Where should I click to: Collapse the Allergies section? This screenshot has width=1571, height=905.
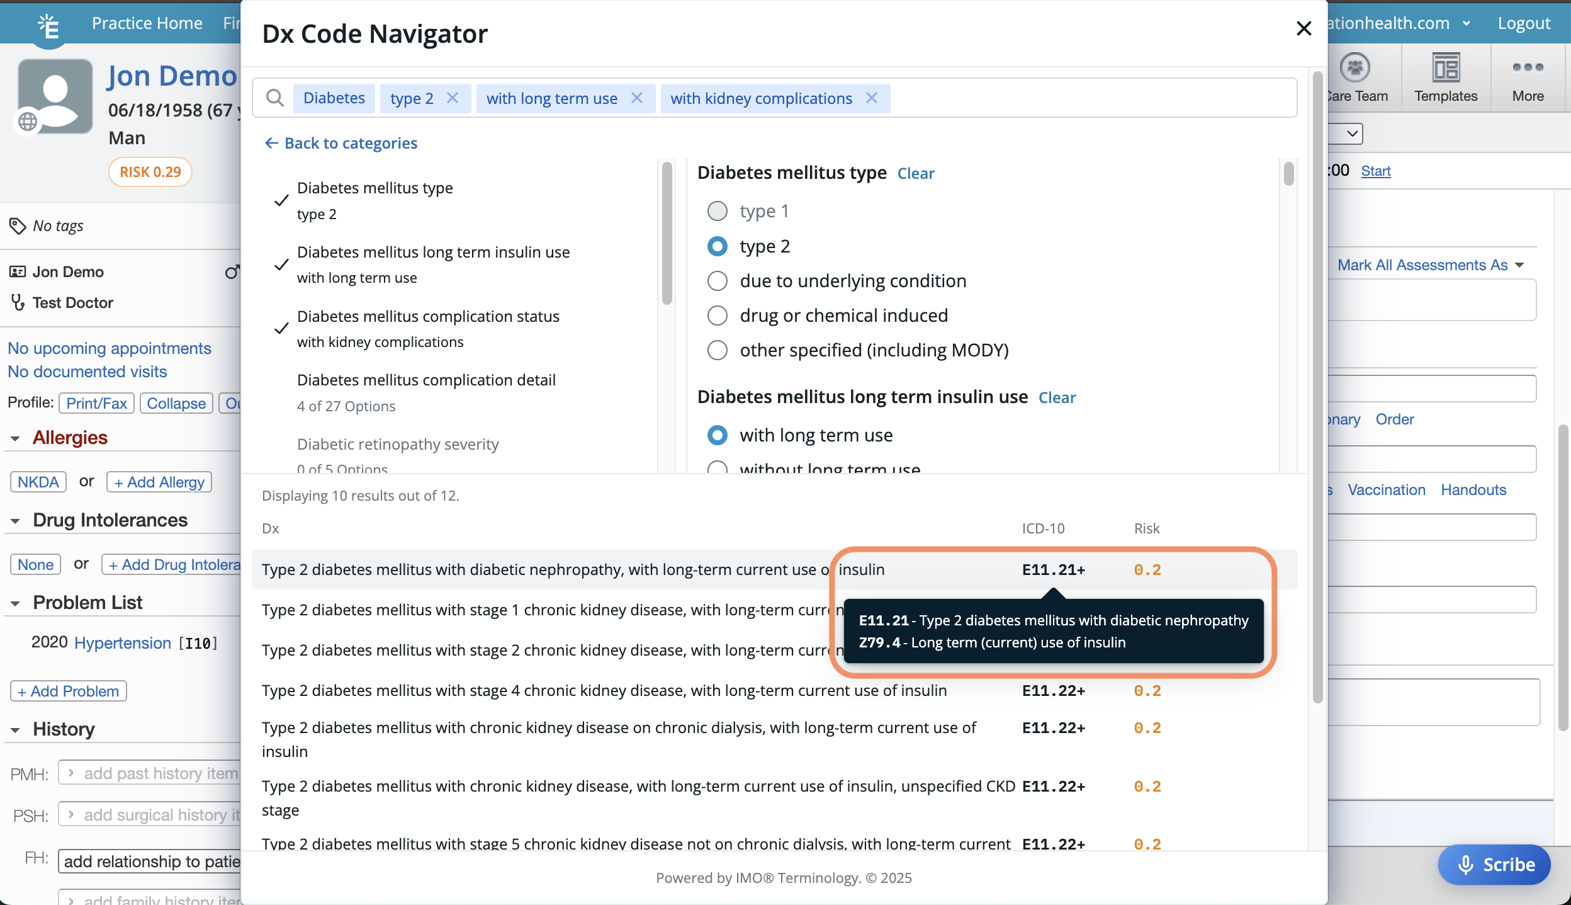[16, 438]
